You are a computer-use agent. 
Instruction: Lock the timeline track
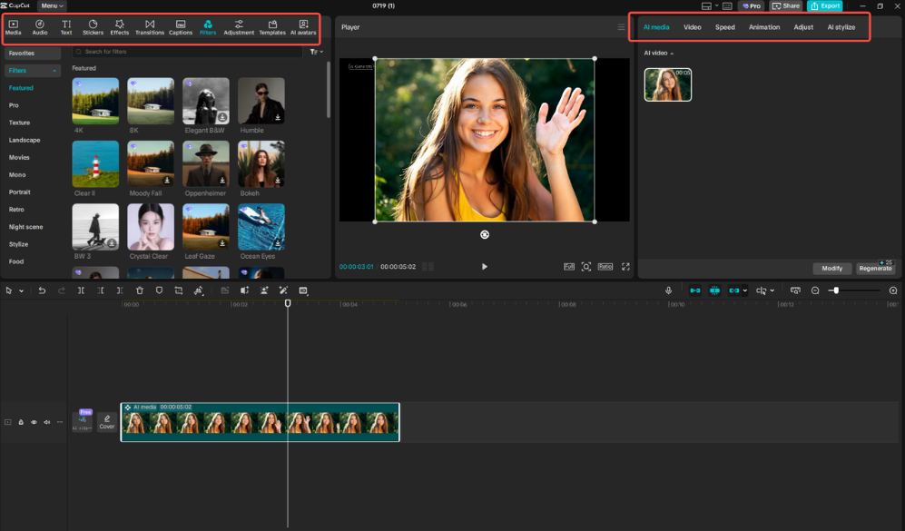coord(20,422)
